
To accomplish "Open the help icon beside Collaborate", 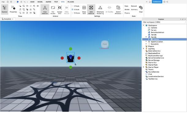I will pyautogui.click(x=164, y=2).
